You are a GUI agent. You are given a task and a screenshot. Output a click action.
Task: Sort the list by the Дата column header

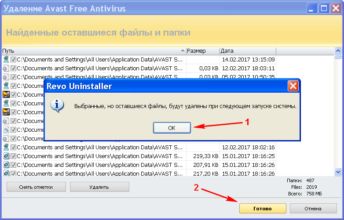248,51
